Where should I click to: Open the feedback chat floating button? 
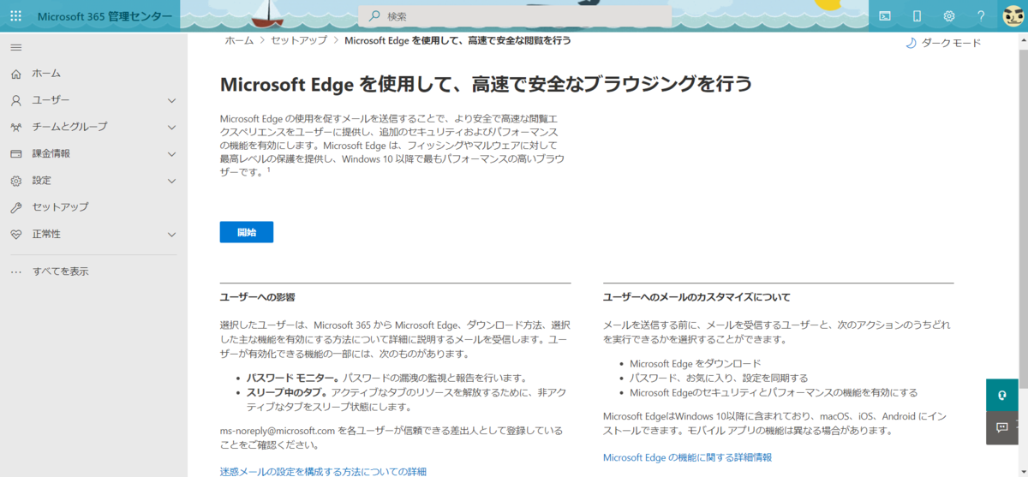pos(1001,427)
